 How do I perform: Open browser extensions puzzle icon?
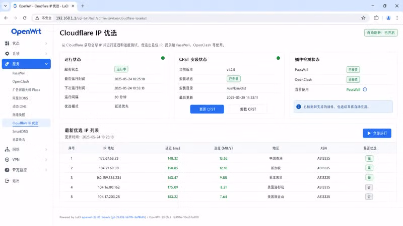376,18
